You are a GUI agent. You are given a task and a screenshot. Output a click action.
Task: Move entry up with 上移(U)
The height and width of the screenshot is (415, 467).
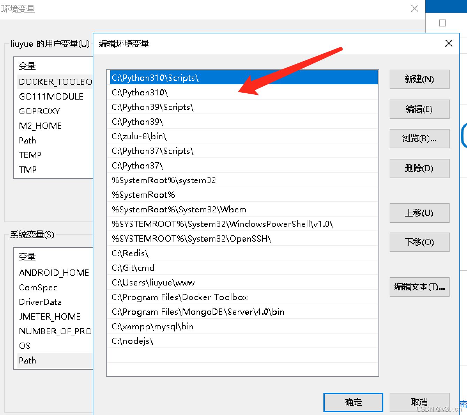click(x=419, y=213)
